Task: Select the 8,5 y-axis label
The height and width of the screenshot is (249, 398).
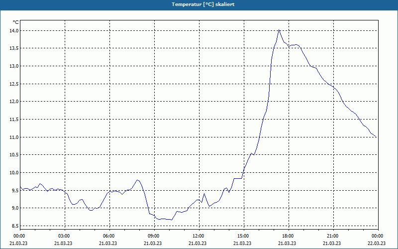Action: point(15,226)
